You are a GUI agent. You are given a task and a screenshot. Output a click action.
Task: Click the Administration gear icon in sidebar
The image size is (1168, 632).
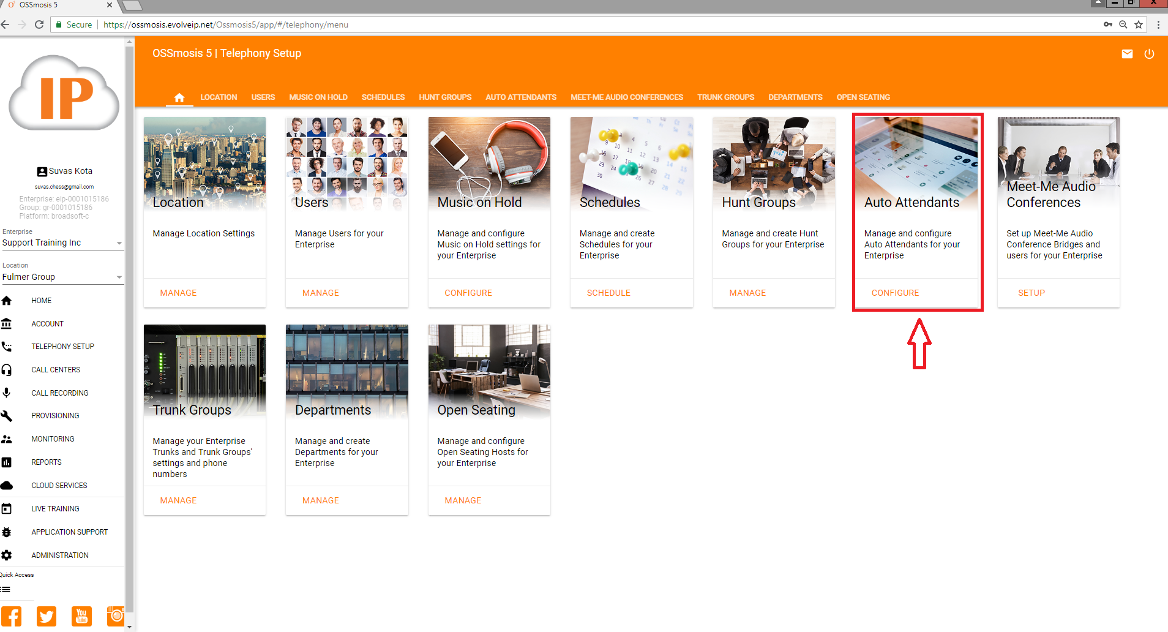(7, 555)
